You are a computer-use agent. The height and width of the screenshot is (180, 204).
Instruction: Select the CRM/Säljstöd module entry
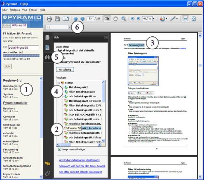pyautogui.click(x=12, y=125)
